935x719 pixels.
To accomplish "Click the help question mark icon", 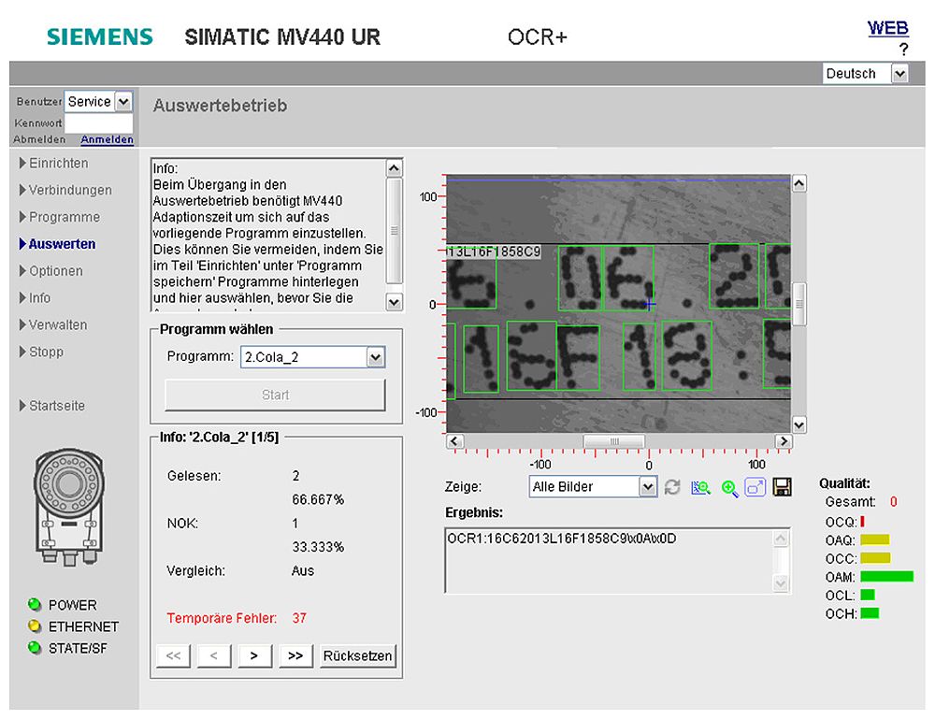I will click(904, 47).
